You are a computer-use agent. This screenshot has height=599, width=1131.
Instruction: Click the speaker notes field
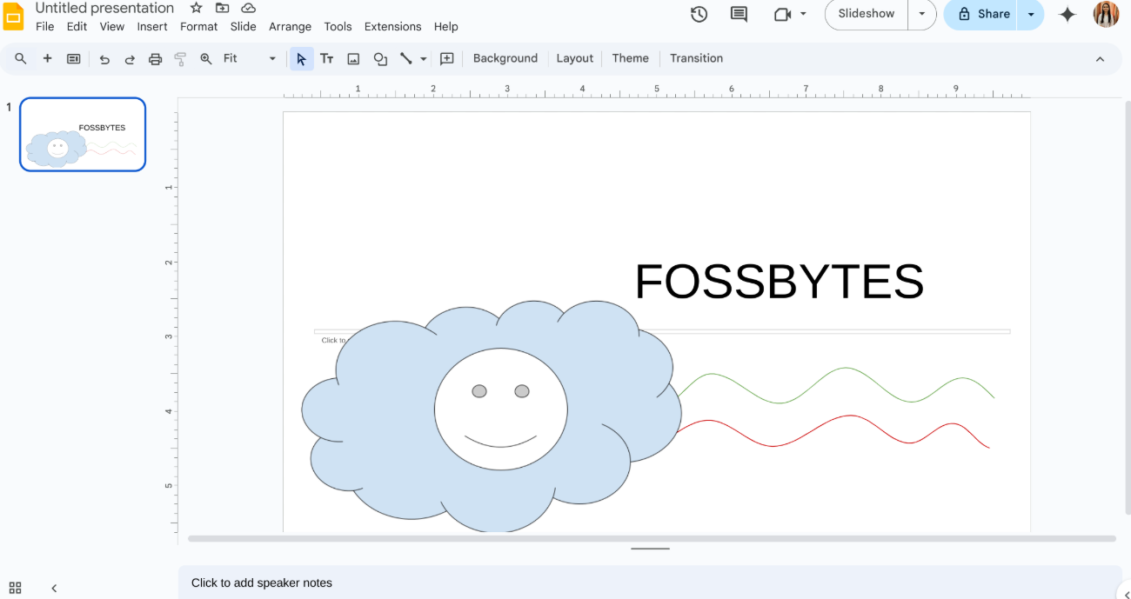pyautogui.click(x=522, y=582)
